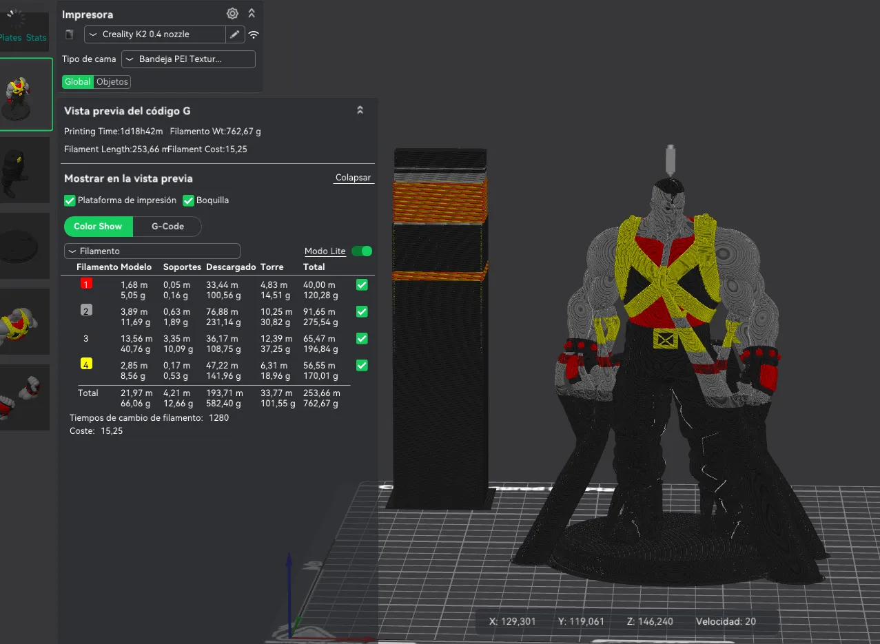Uncheck visibility for filament 4 row
The height and width of the screenshot is (644, 880).
pos(362,365)
